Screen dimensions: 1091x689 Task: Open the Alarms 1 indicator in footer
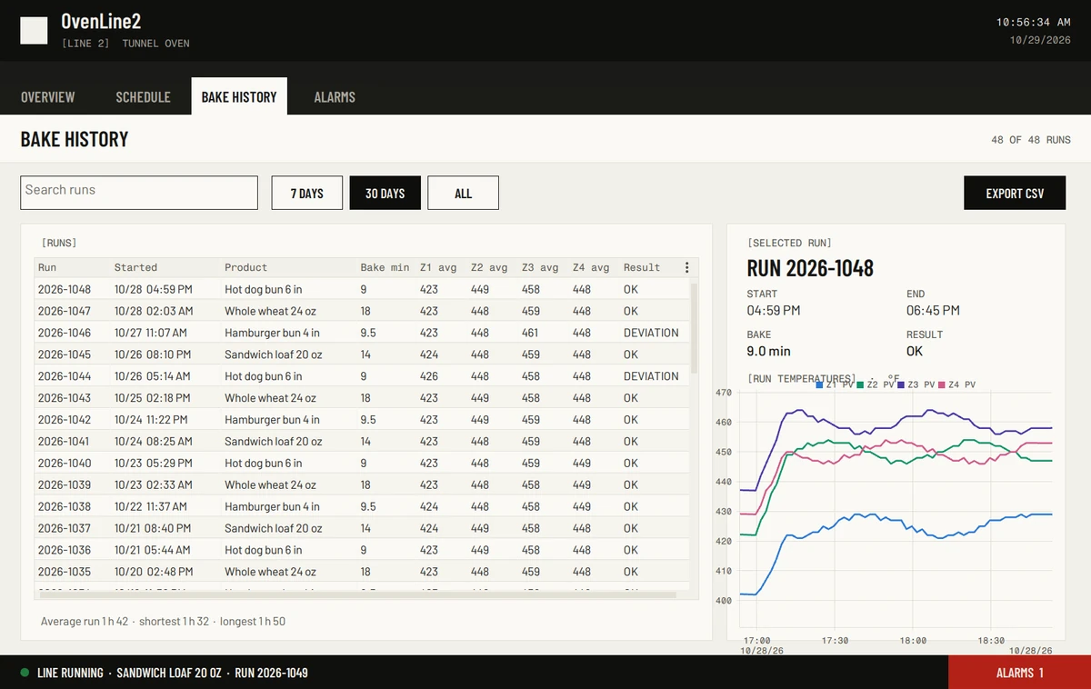1019,673
